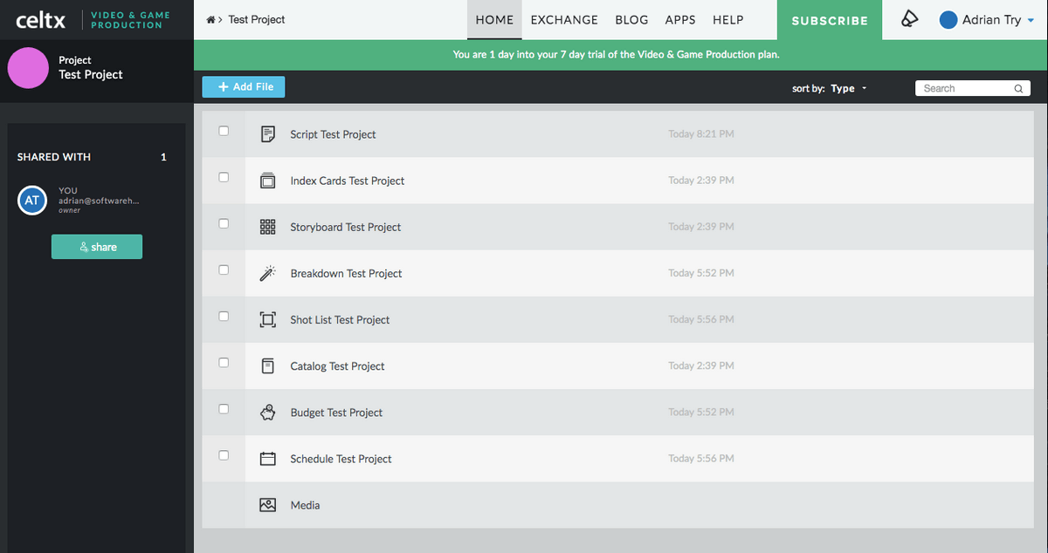Open the Media image icon
Viewport: 1048px width, 553px height.
[268, 505]
